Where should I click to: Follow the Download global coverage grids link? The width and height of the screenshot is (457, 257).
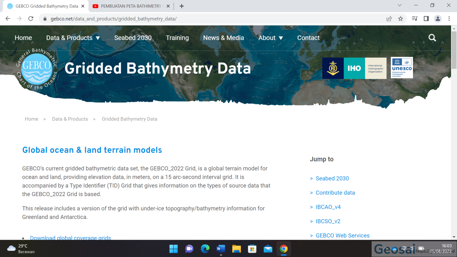tap(70, 237)
